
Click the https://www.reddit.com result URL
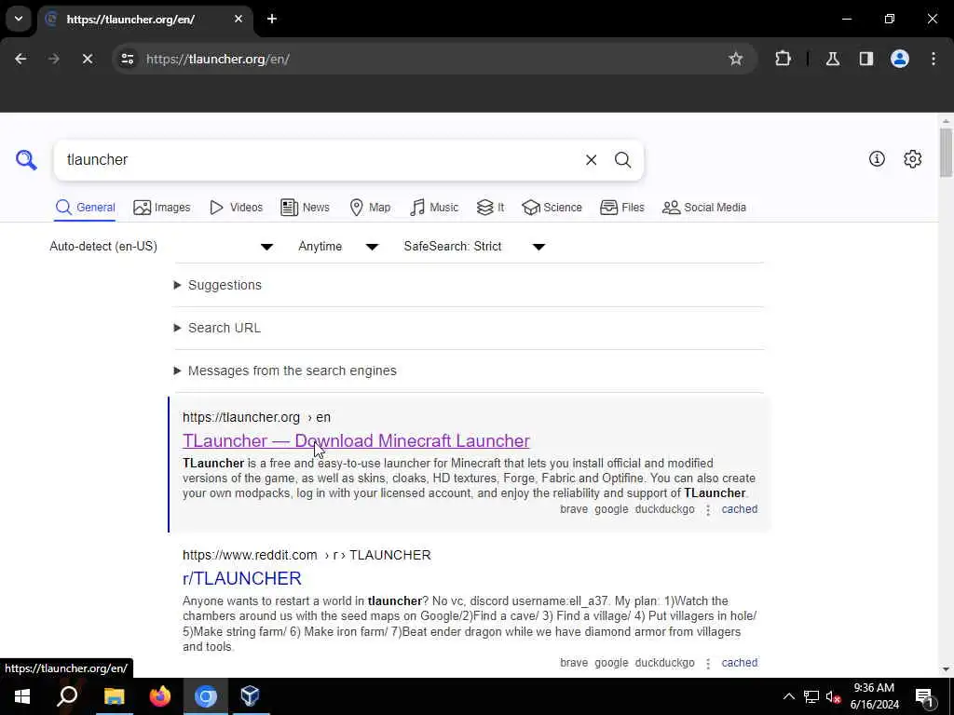(307, 555)
